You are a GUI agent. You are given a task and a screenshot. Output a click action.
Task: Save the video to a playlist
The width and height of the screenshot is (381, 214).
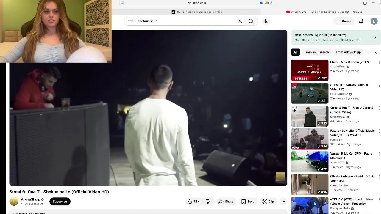248,202
